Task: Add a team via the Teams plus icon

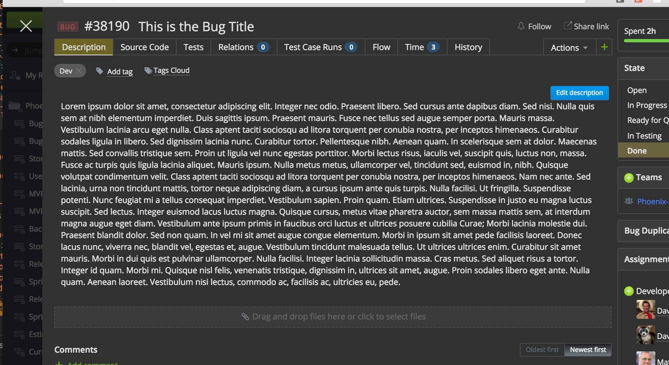Action: 629,178
